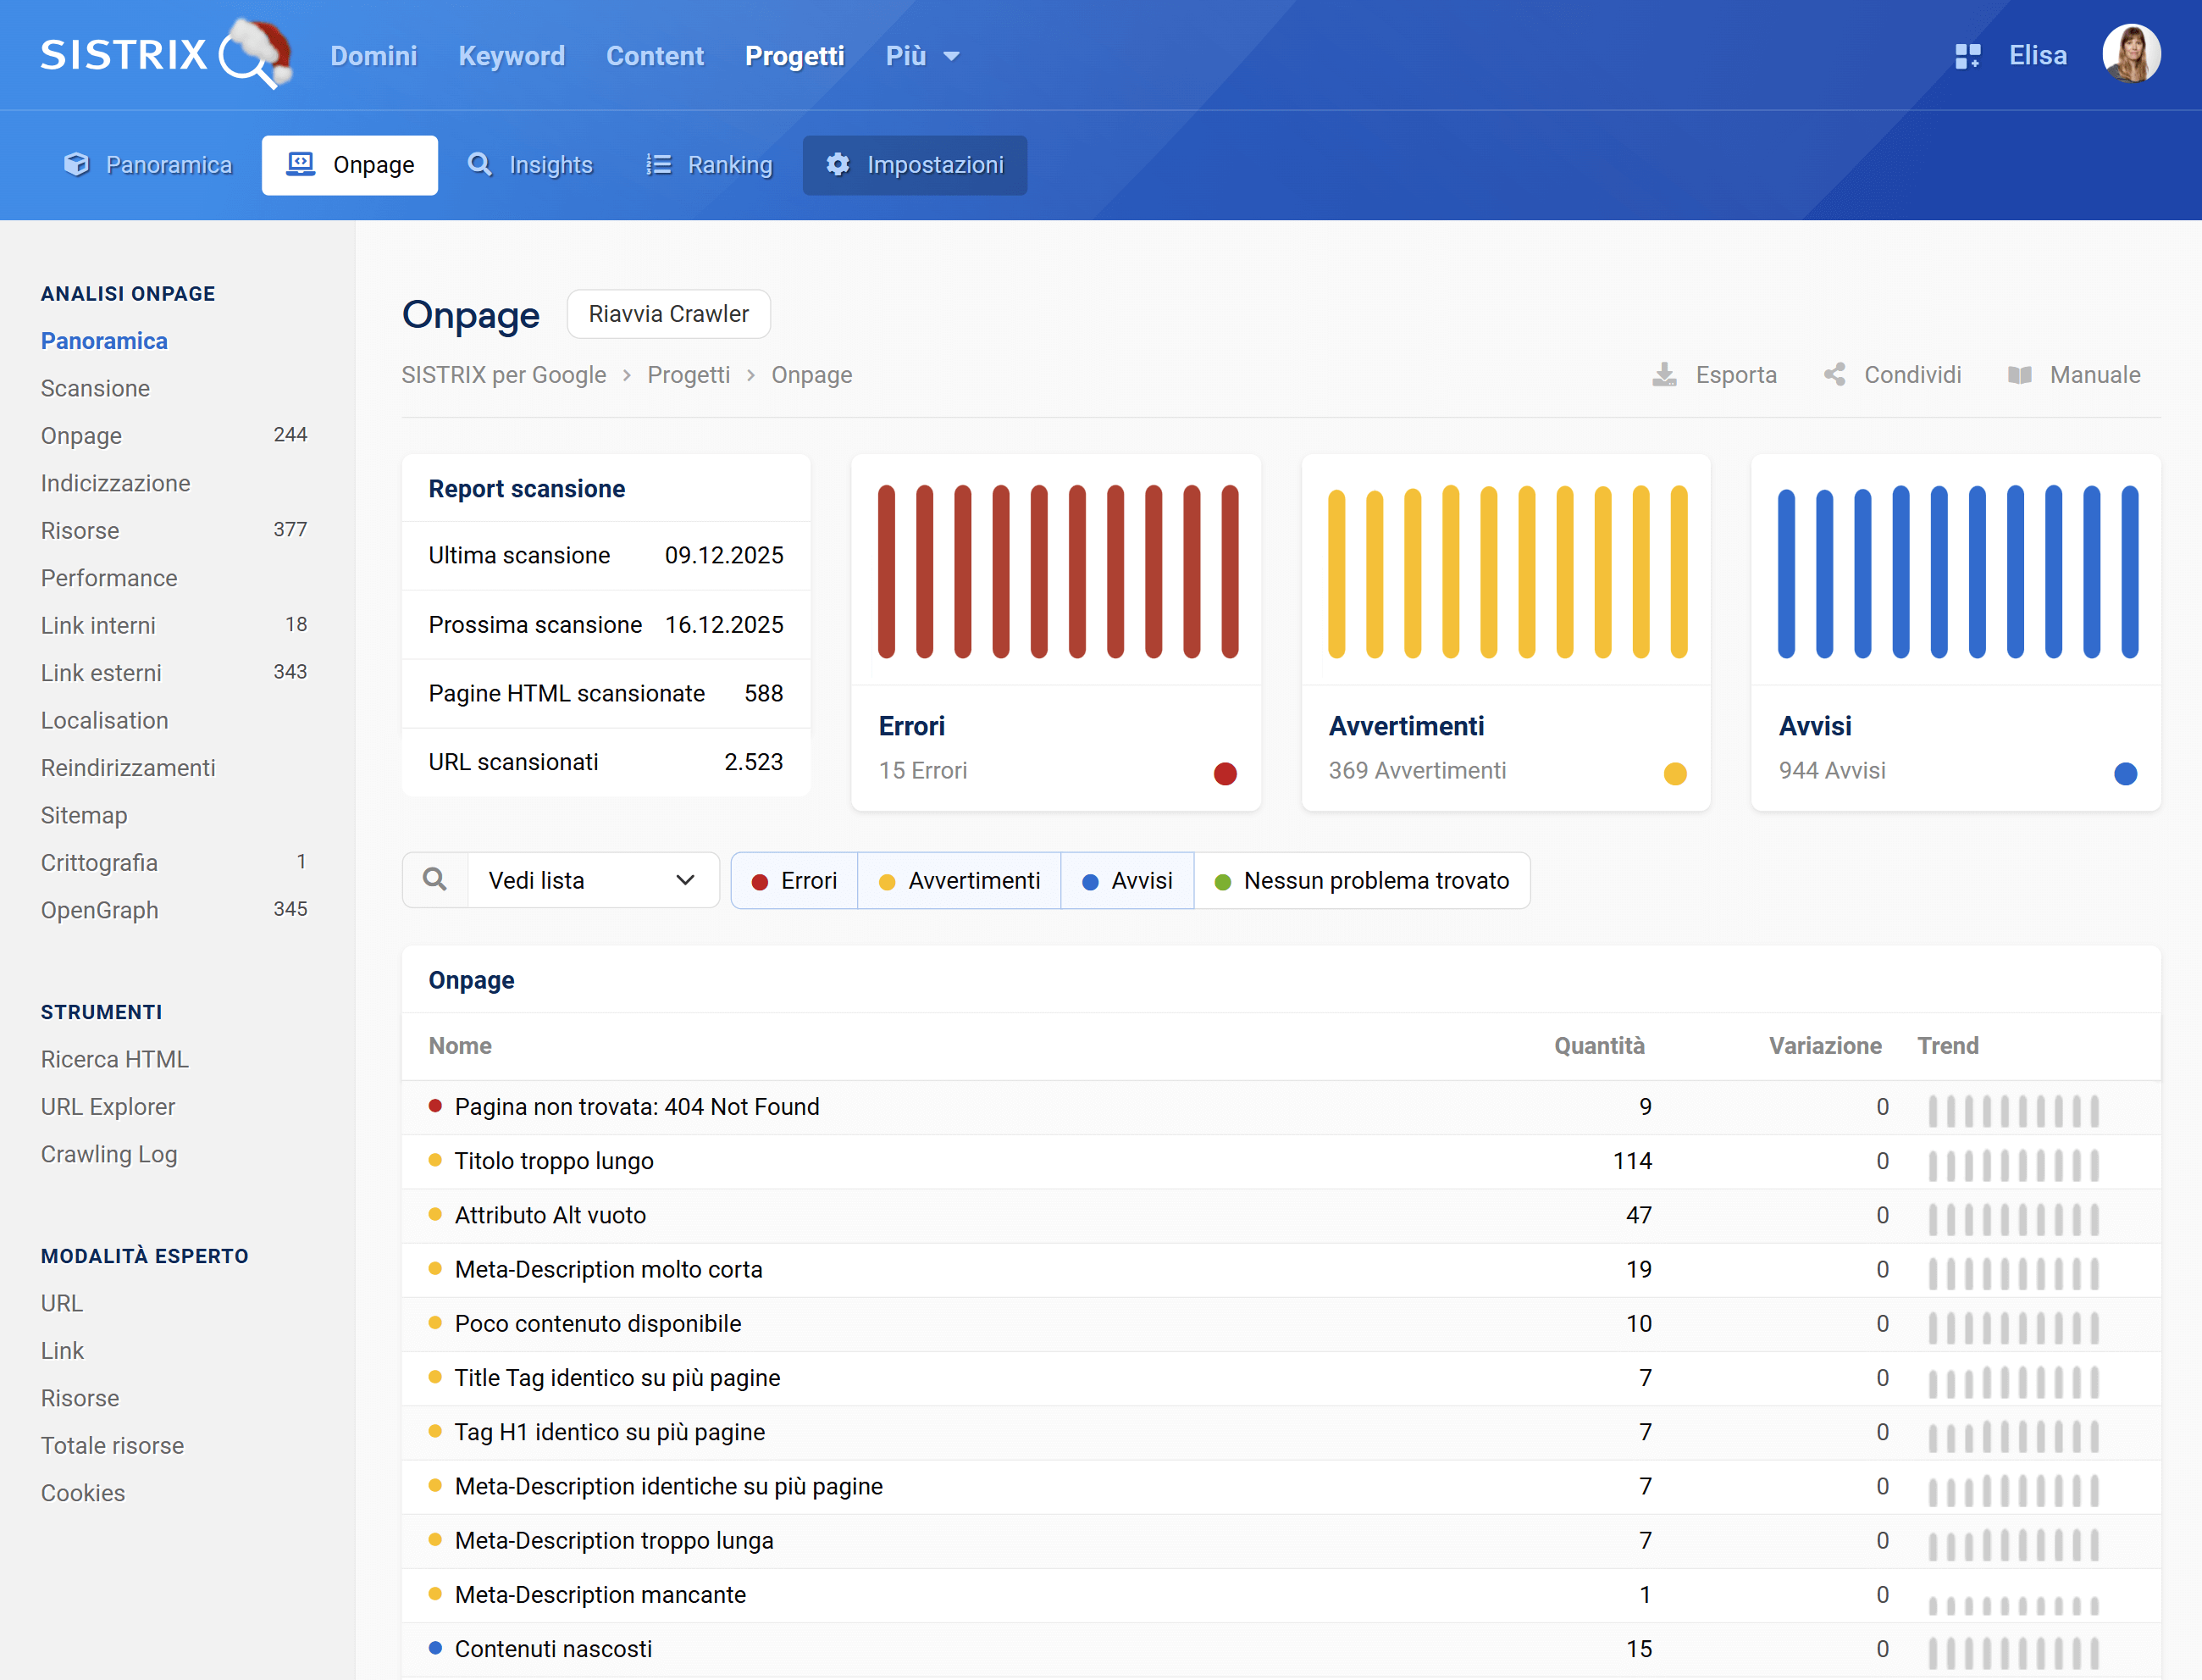
Task: Click the apps grid icon near Elisa
Action: click(1968, 56)
